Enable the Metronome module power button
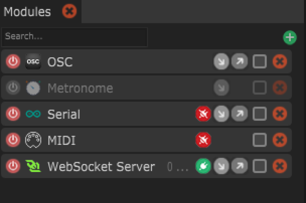The height and width of the screenshot is (203, 306). point(13,88)
